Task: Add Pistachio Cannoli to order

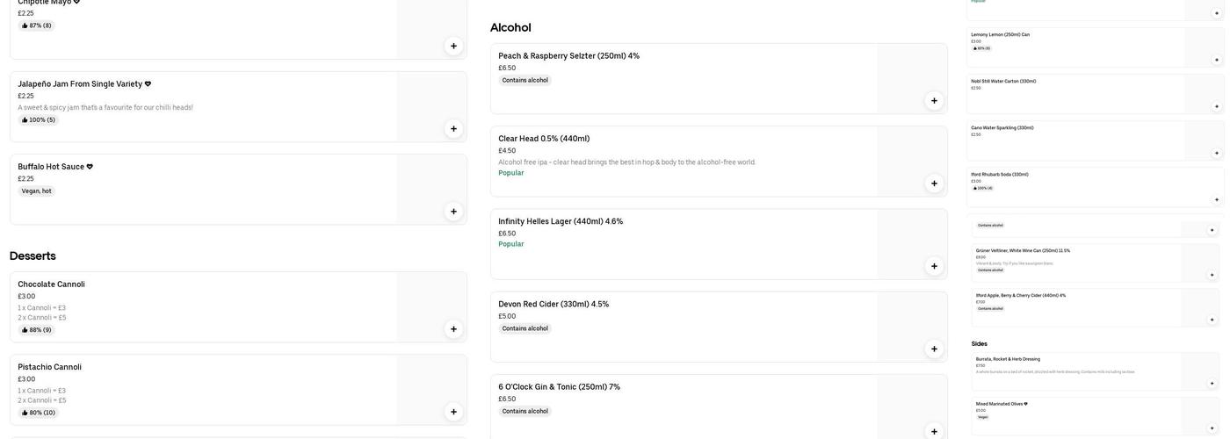Action: (453, 412)
